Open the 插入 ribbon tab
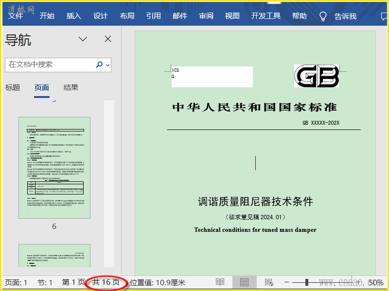 point(74,16)
